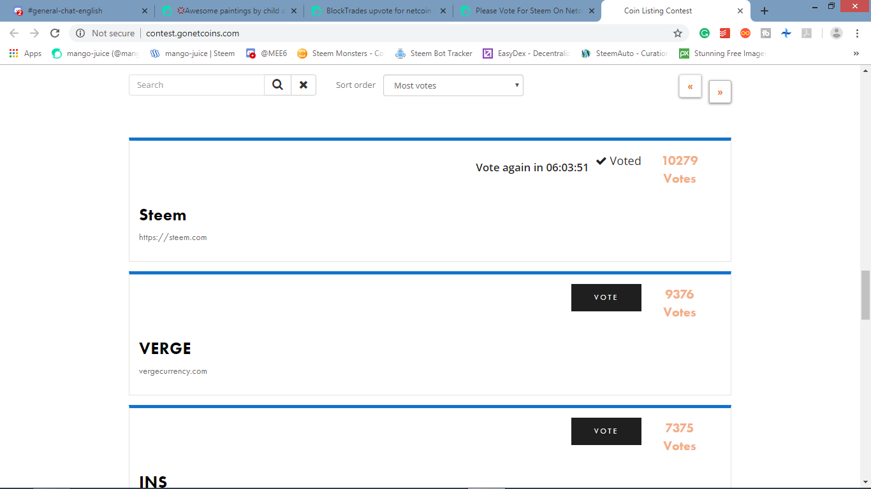Reload the contest page
871x489 pixels.
coord(55,33)
